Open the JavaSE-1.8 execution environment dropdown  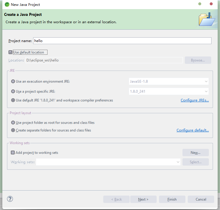coord(169,81)
